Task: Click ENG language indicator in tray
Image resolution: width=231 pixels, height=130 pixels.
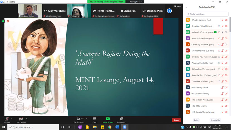Action: [x=209, y=127]
